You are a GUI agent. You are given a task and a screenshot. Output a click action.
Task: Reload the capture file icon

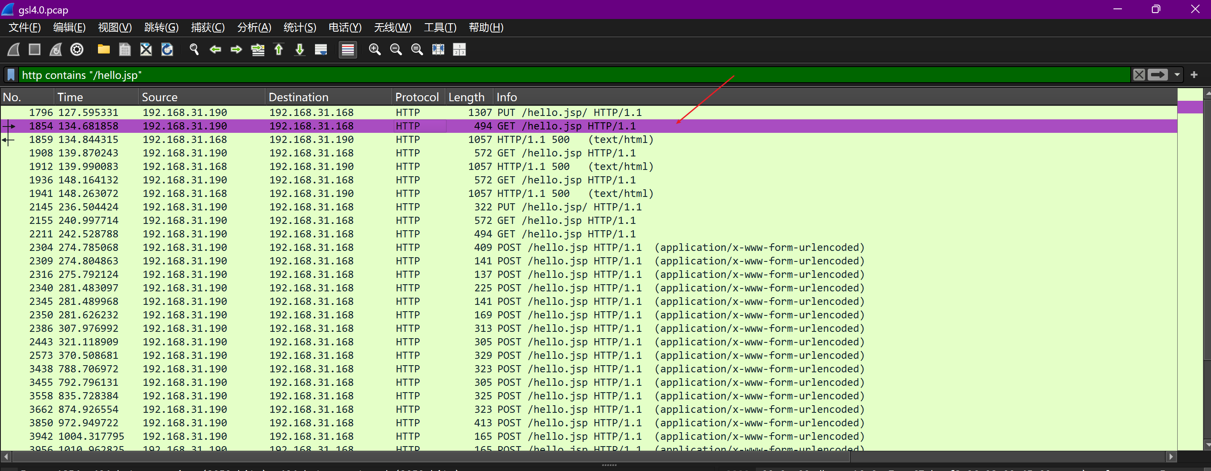[167, 49]
